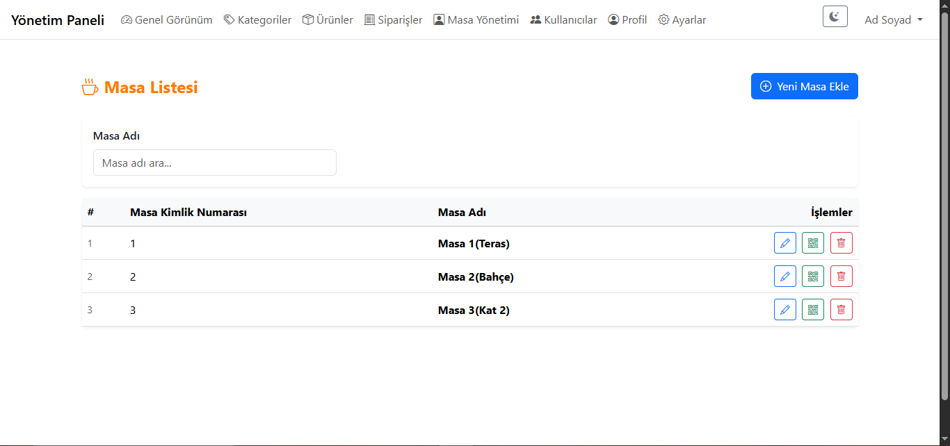This screenshot has width=950, height=446.
Task: Generate the QR code for Masa 3(Kat 2)
Action: point(812,310)
